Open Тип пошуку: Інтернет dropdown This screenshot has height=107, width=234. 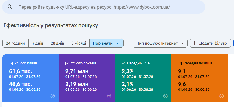tap(160, 43)
